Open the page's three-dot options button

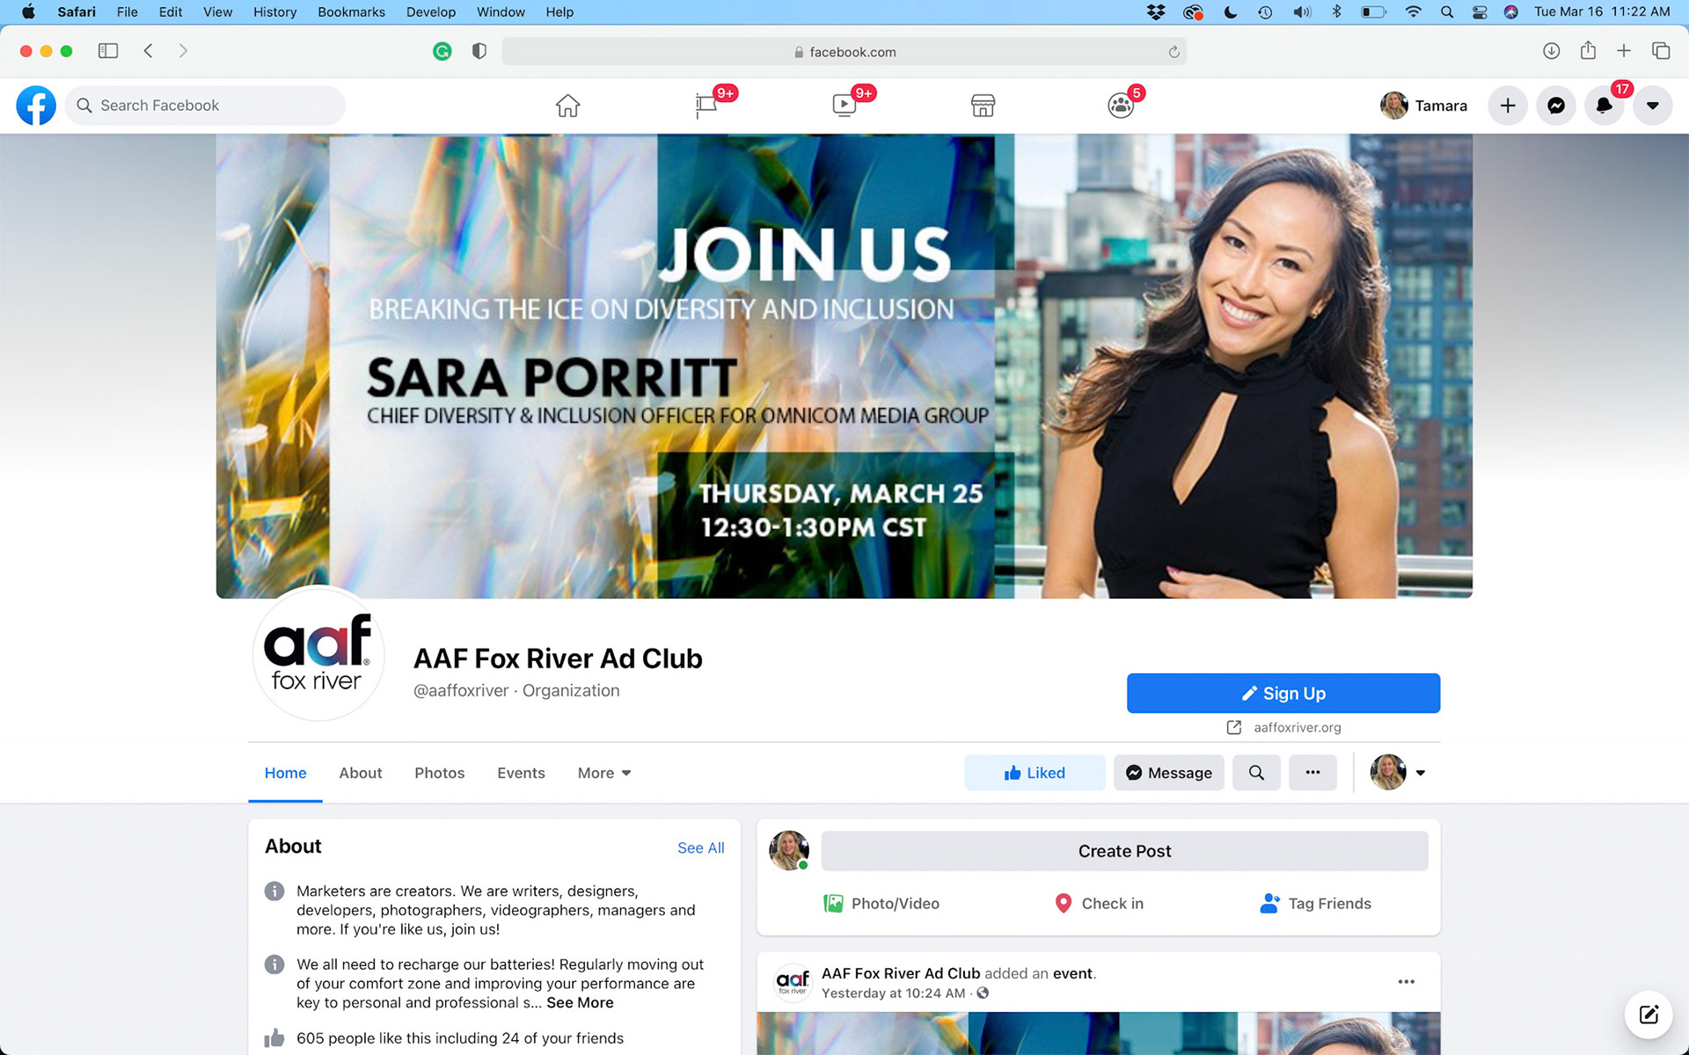pyautogui.click(x=1312, y=773)
